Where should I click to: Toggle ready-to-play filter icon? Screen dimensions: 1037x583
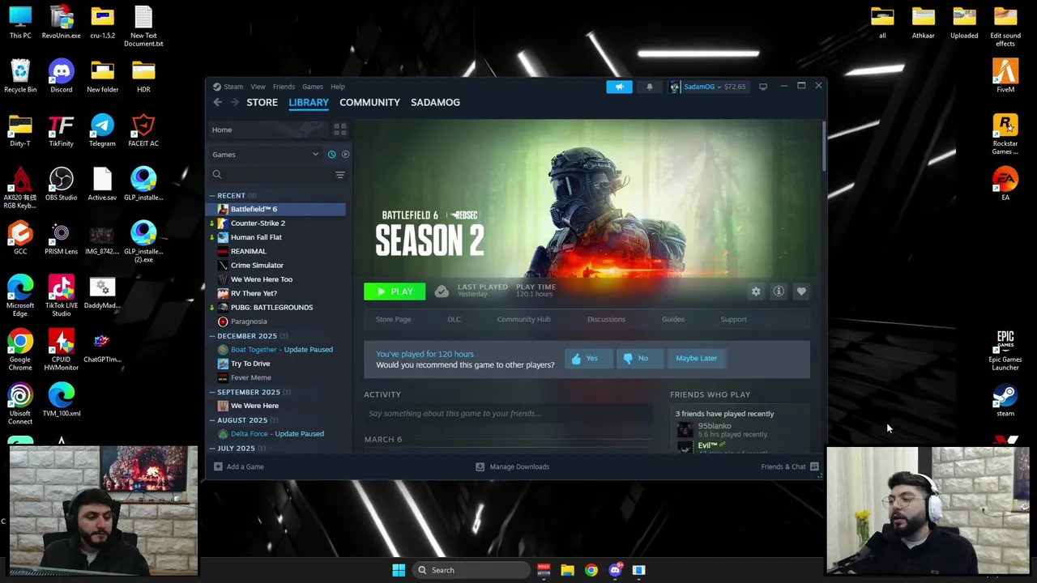[x=345, y=154]
